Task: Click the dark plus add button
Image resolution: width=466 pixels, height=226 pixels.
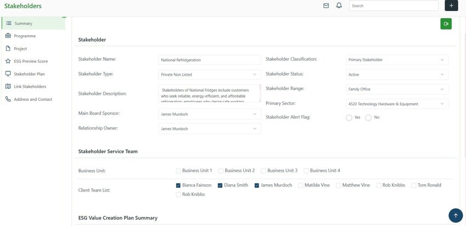Action: (x=451, y=5)
